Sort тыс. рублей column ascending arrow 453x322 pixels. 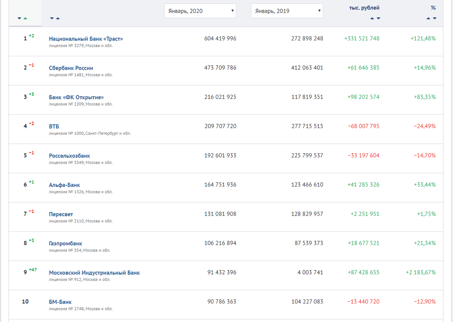(x=372, y=18)
